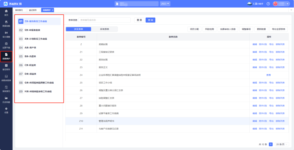The width and height of the screenshot is (294, 150).
Task: Select the 所有表单 tab
Action: [105, 29]
